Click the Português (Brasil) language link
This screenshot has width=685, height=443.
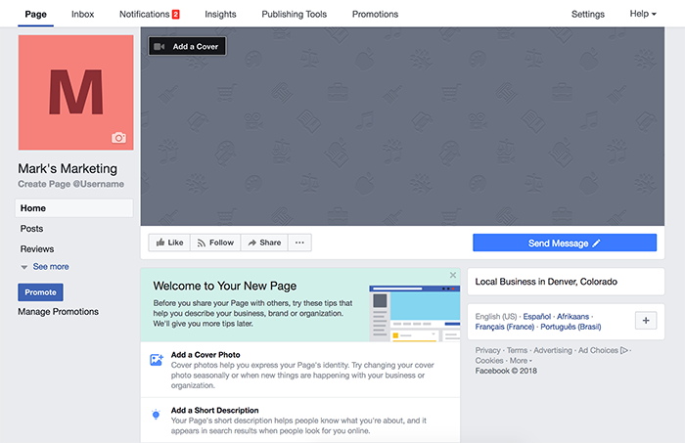(x=571, y=327)
